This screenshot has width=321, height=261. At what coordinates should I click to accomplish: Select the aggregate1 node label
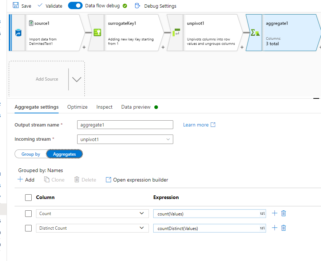pos(277,23)
